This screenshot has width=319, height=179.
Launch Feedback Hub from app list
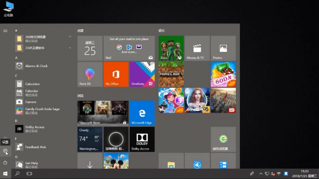tap(43, 147)
